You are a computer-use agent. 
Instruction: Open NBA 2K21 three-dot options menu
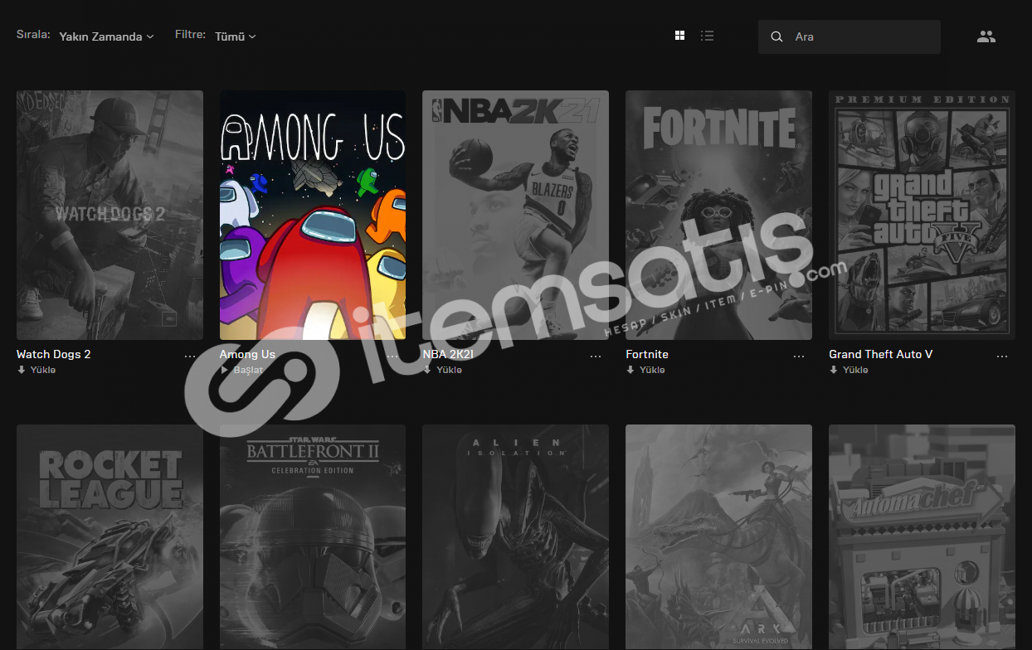click(x=596, y=356)
